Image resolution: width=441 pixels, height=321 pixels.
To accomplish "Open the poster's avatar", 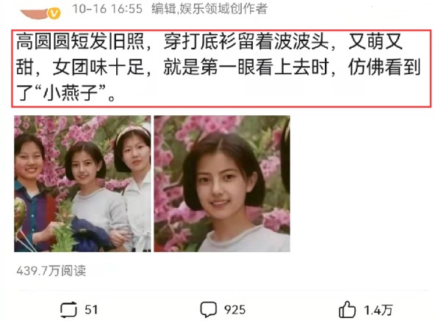I will click(35, 13).
